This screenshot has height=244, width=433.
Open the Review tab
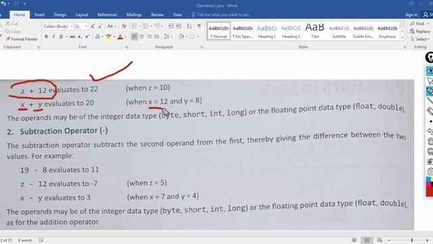pos(157,15)
